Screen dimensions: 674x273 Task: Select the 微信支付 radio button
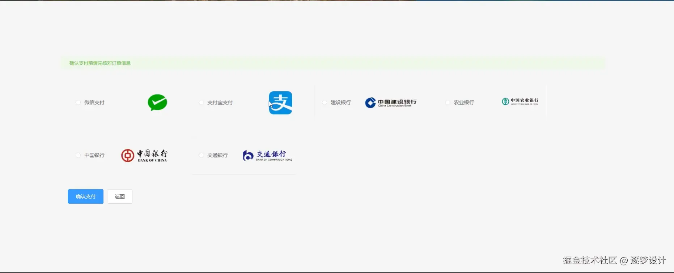[x=78, y=103]
